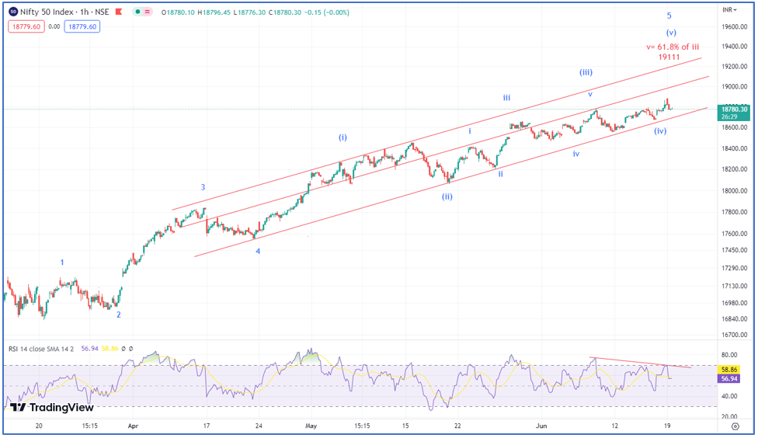This screenshot has height=438, width=758.
Task: Click the Apr label on time axis
Action: coord(133,426)
